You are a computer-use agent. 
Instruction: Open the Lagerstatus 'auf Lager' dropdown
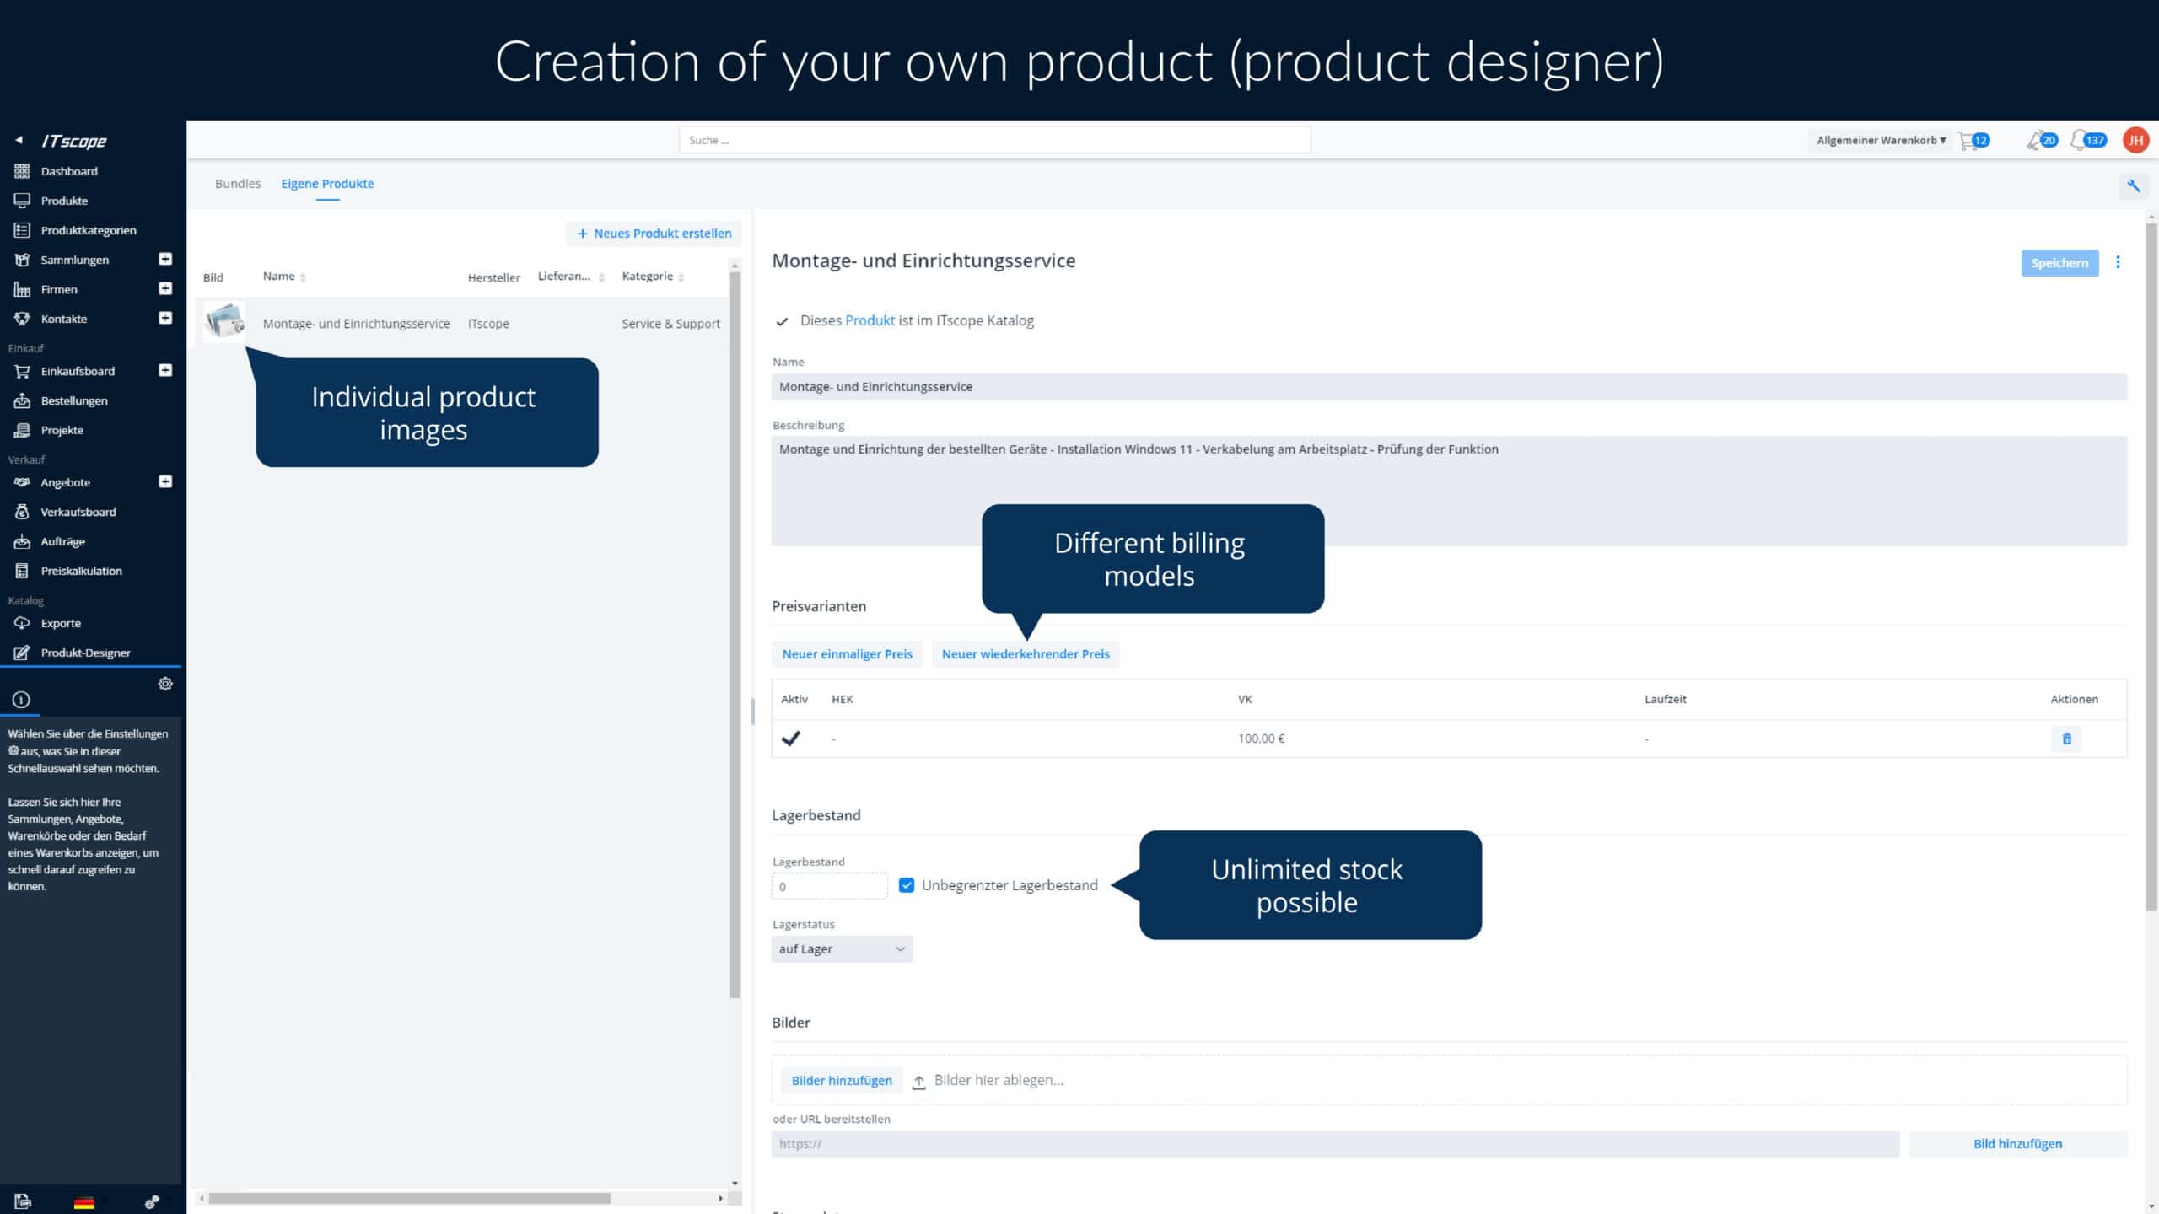tap(841, 949)
